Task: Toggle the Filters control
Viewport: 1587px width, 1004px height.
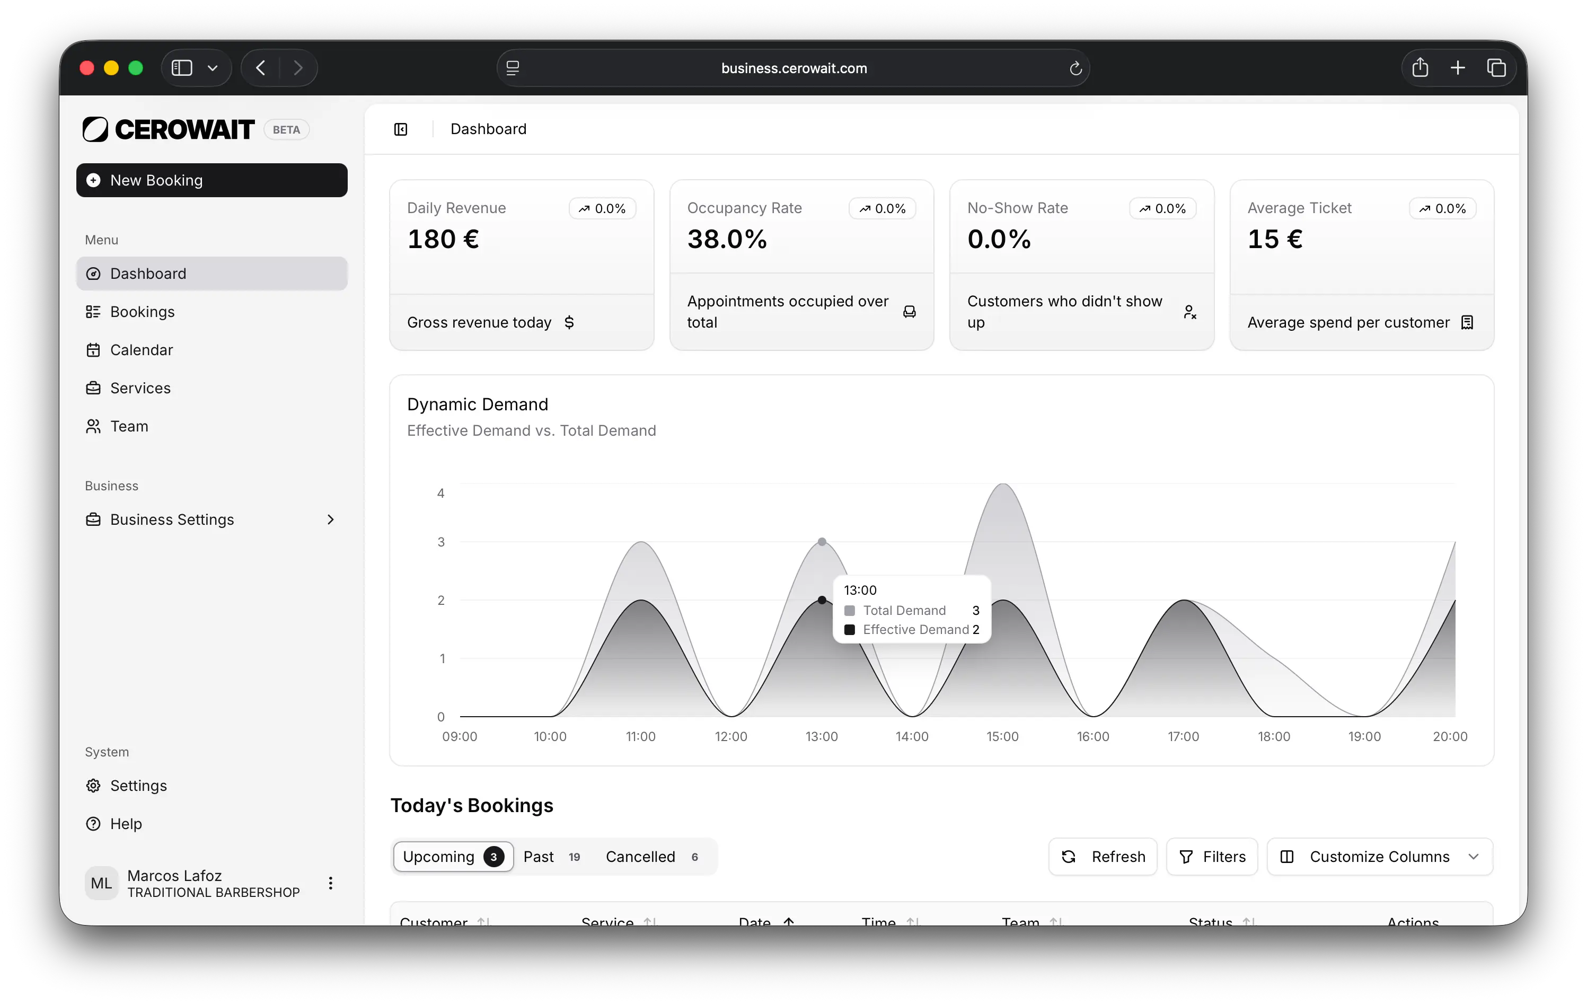Action: (x=1212, y=856)
